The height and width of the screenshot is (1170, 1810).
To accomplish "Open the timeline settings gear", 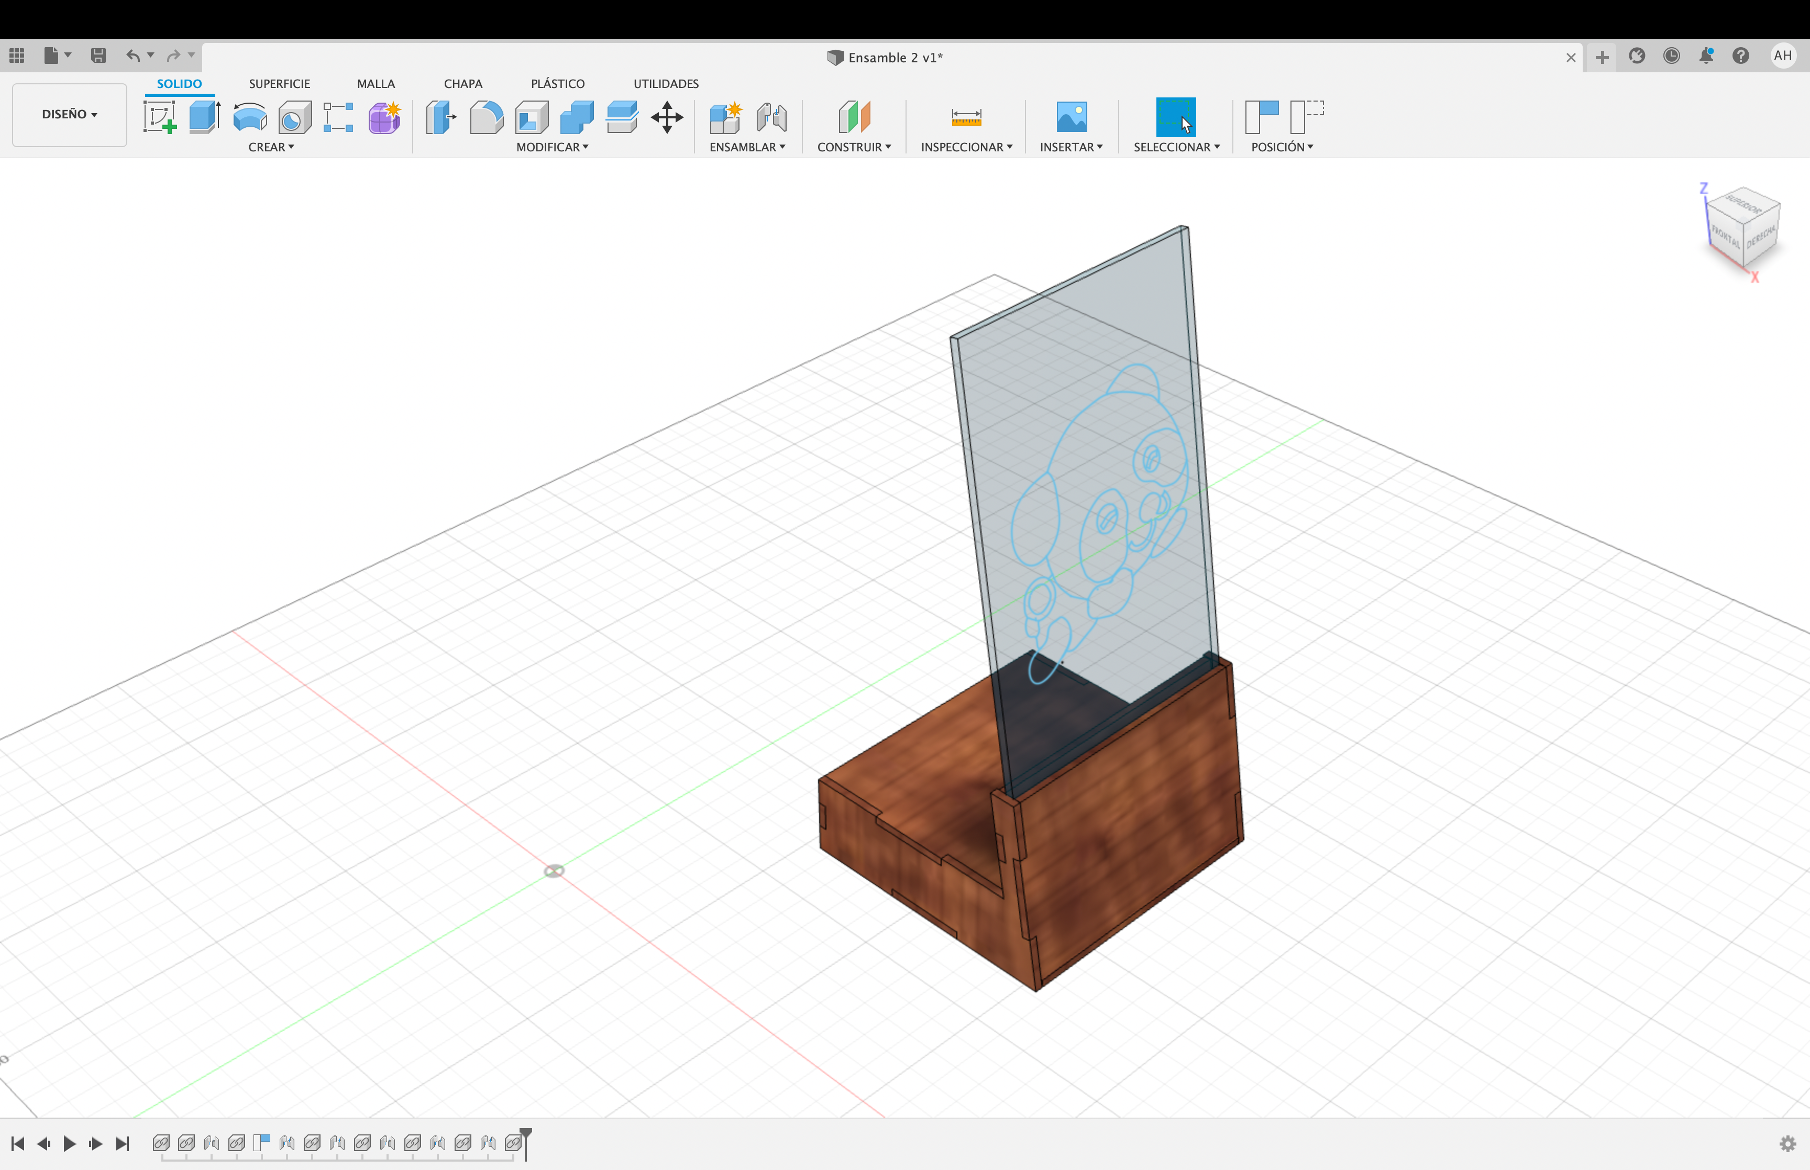I will pyautogui.click(x=1787, y=1143).
